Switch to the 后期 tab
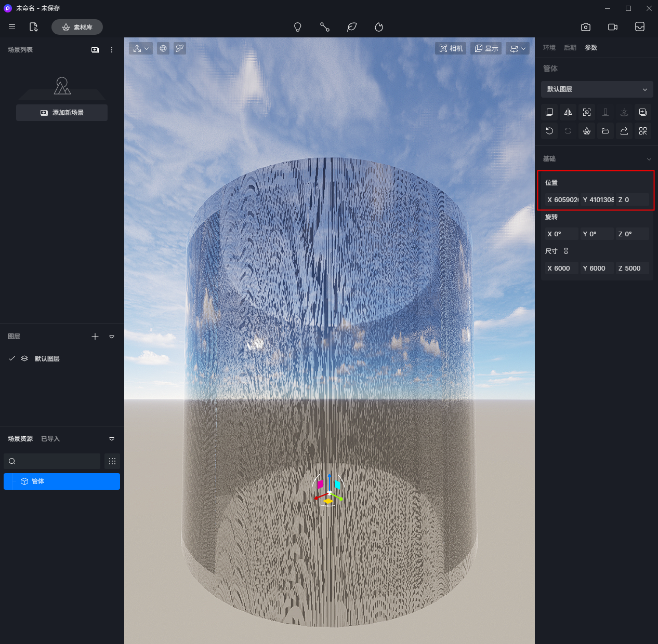Screen dimensions: 658x644 570,48
